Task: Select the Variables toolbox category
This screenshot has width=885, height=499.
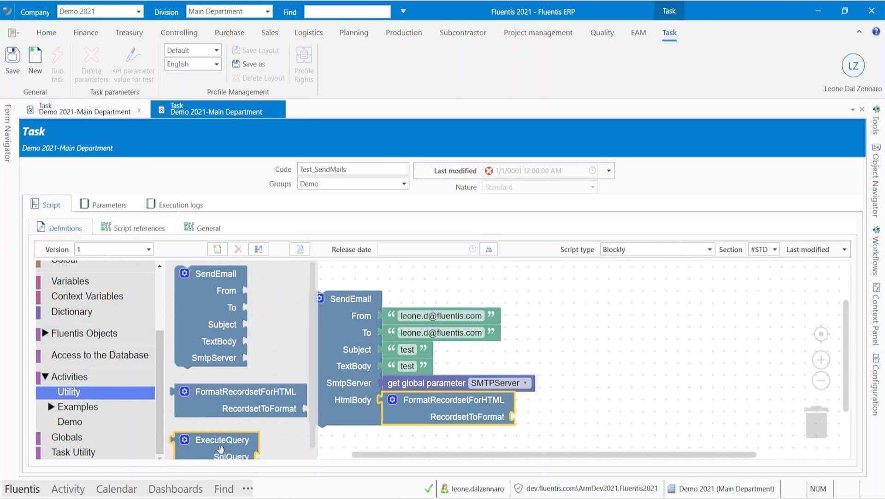Action: coord(70,281)
